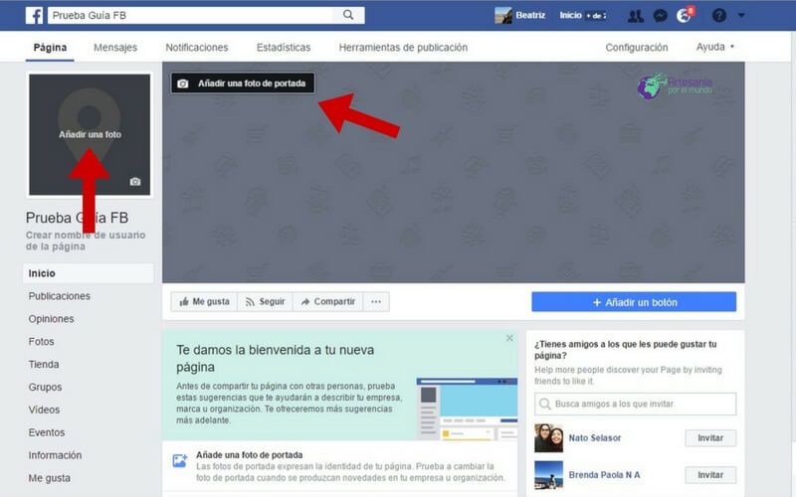The image size is (796, 497).
Task: Open Opiniones in sidebar
Action: (x=51, y=319)
